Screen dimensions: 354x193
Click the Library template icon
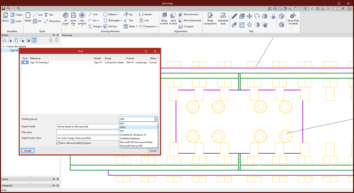coord(5,17)
